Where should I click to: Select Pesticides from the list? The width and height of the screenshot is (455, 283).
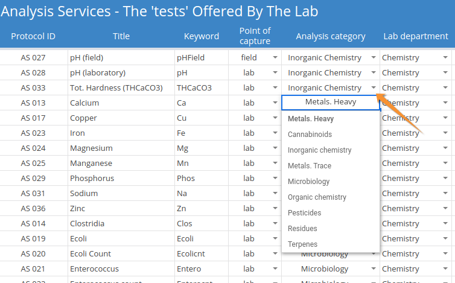coord(304,213)
